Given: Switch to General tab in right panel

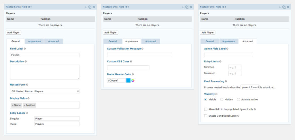Looking at the screenshot, I should (x=210, y=41).
